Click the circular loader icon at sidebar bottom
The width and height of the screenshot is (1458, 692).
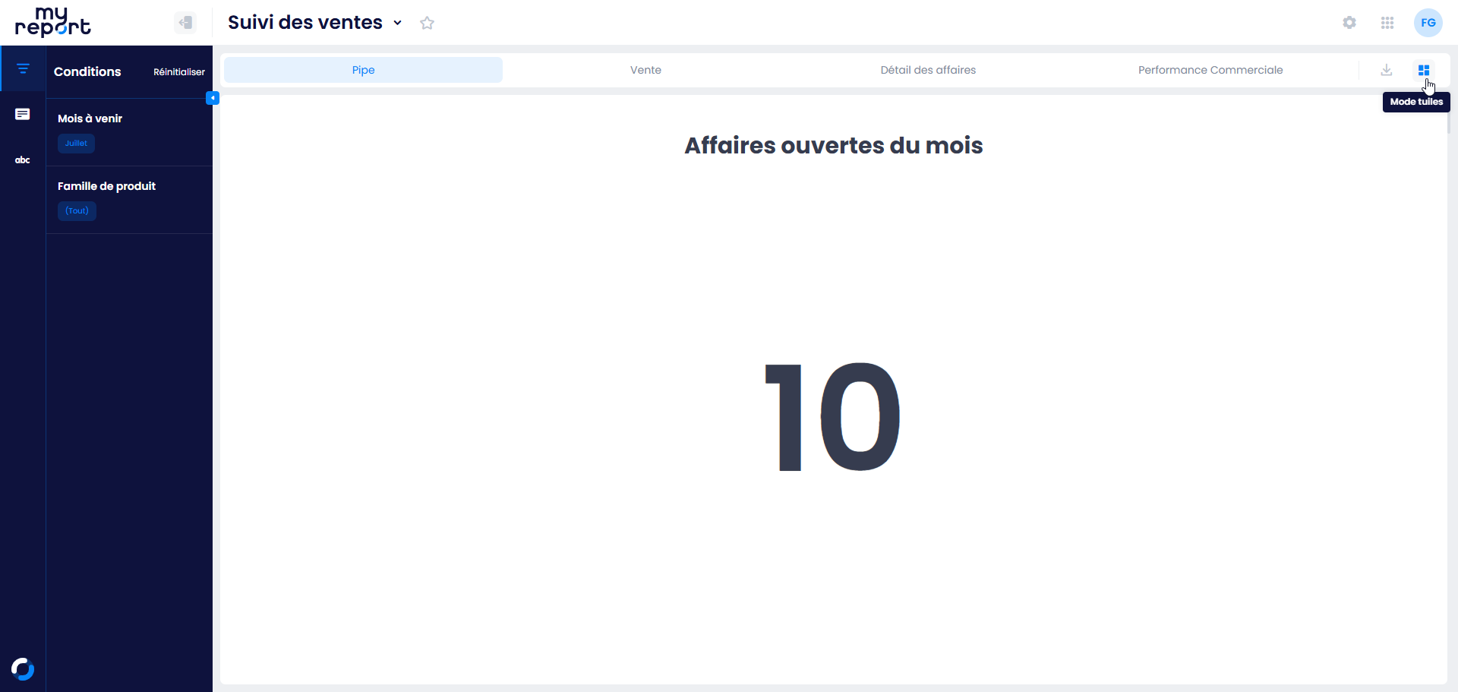click(x=23, y=668)
